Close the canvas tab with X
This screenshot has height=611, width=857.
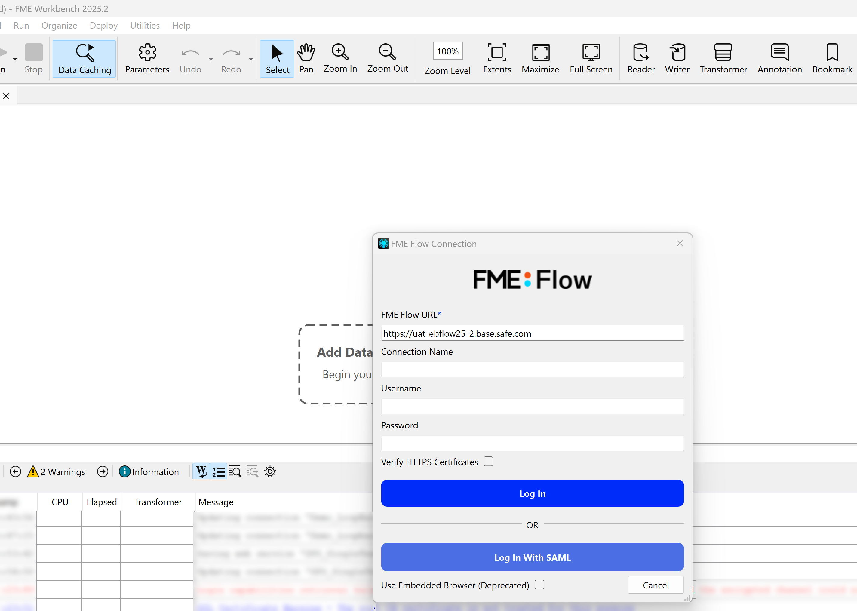click(x=6, y=96)
